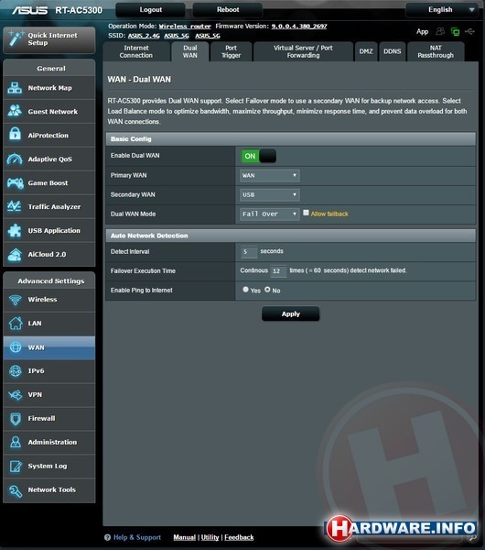Click the Basic Config section header
This screenshot has height=550, width=485.
click(291, 139)
